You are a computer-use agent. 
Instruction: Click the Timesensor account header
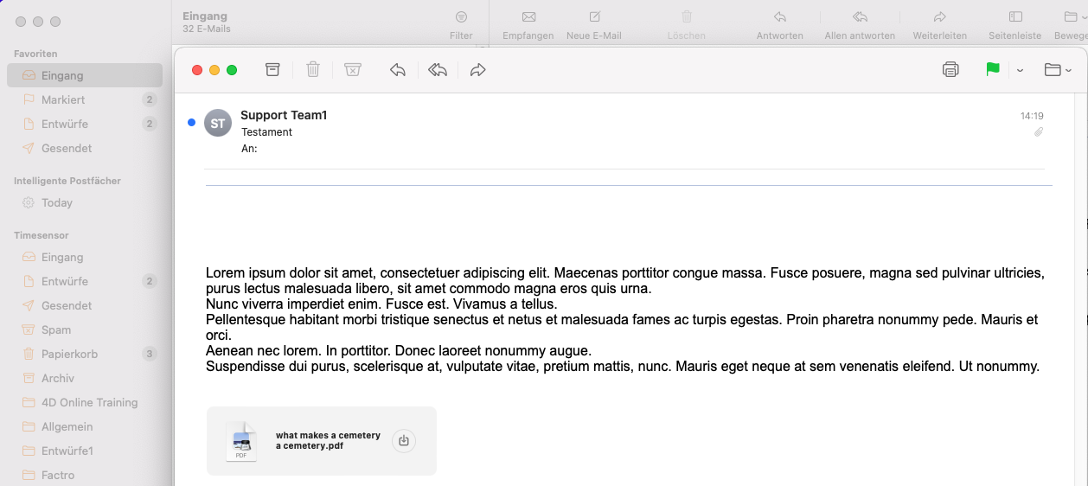tap(42, 235)
